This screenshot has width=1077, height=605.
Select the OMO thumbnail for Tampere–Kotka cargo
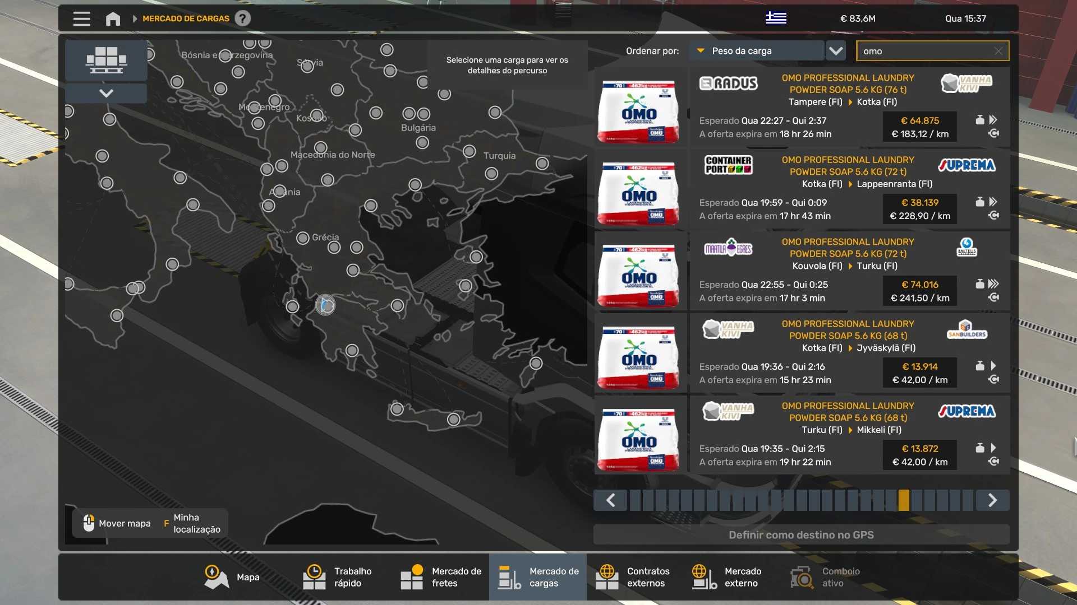638,111
